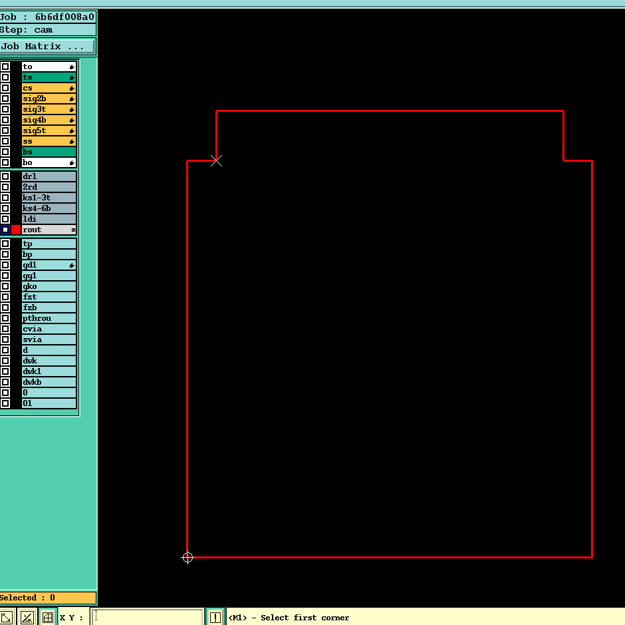Image resolution: width=625 pixels, height=625 pixels.
Task: Select the 'cvia' layer name
Action: (49, 329)
